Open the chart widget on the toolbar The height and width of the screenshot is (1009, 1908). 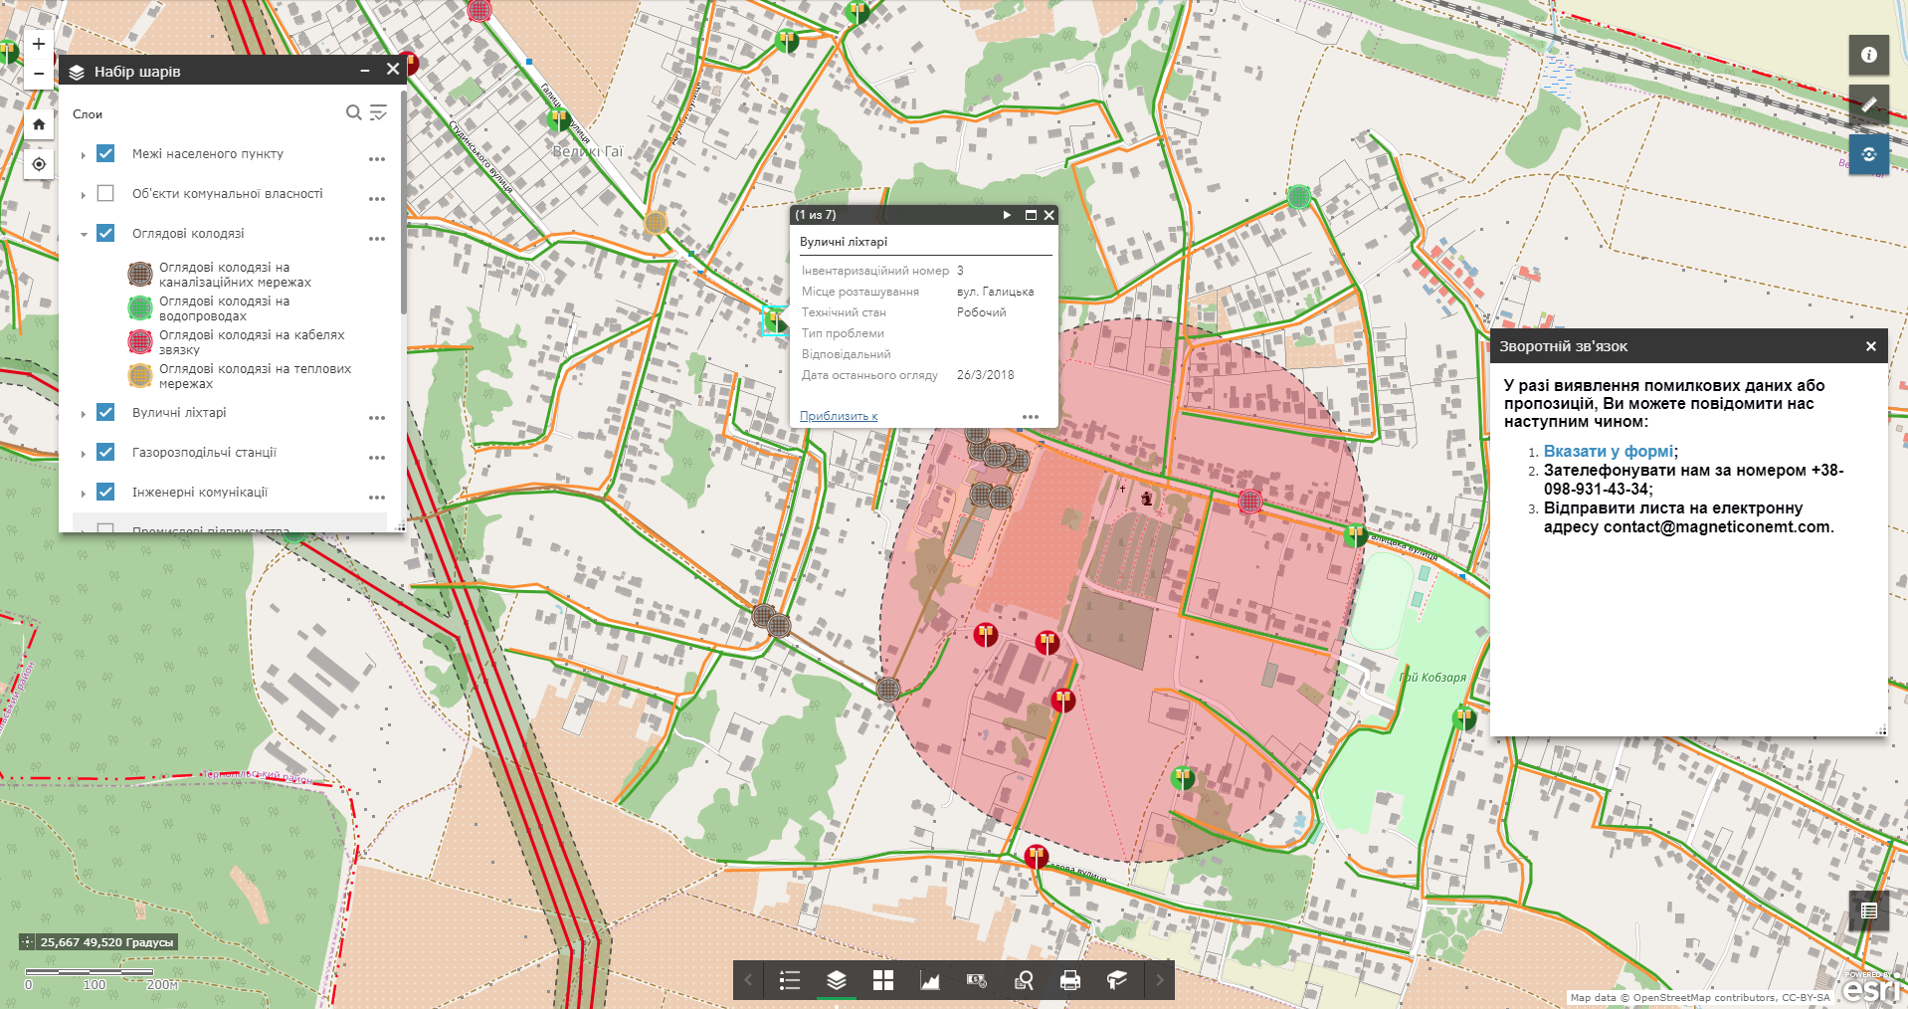click(x=929, y=980)
